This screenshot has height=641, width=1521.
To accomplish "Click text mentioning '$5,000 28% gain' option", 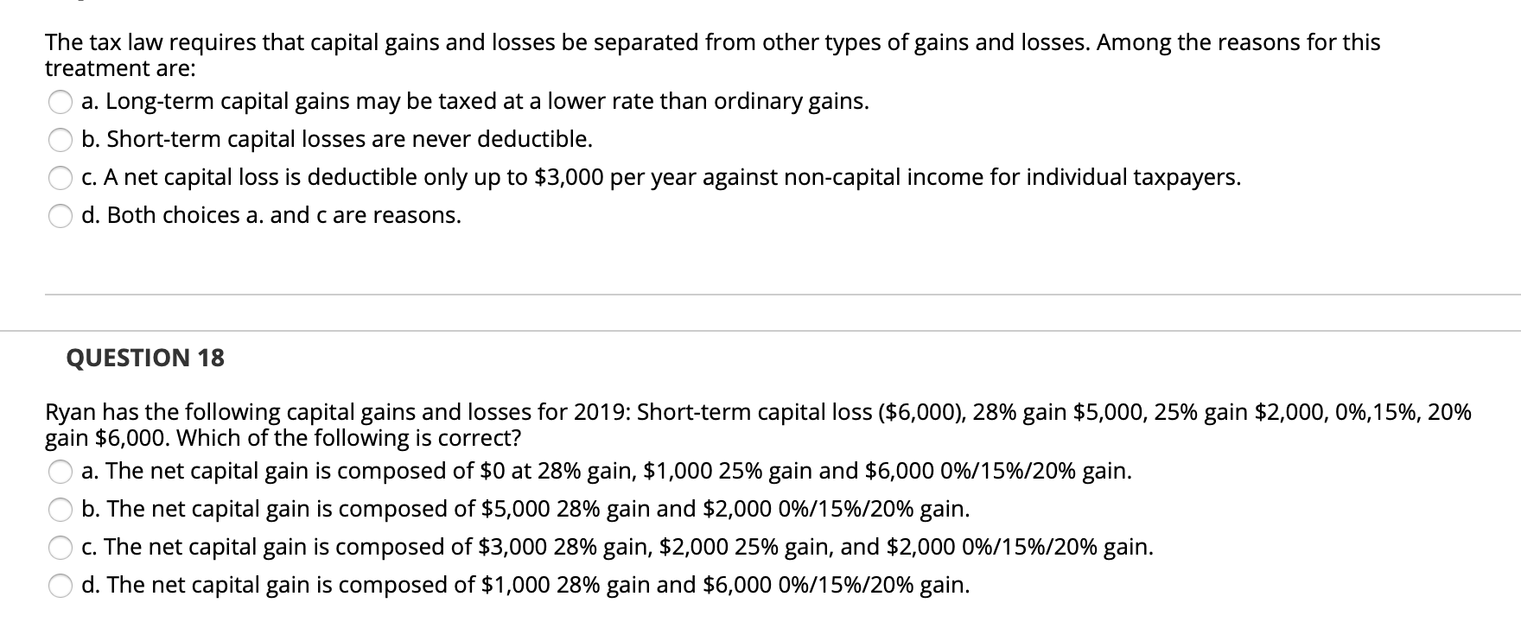I will click(x=525, y=509).
